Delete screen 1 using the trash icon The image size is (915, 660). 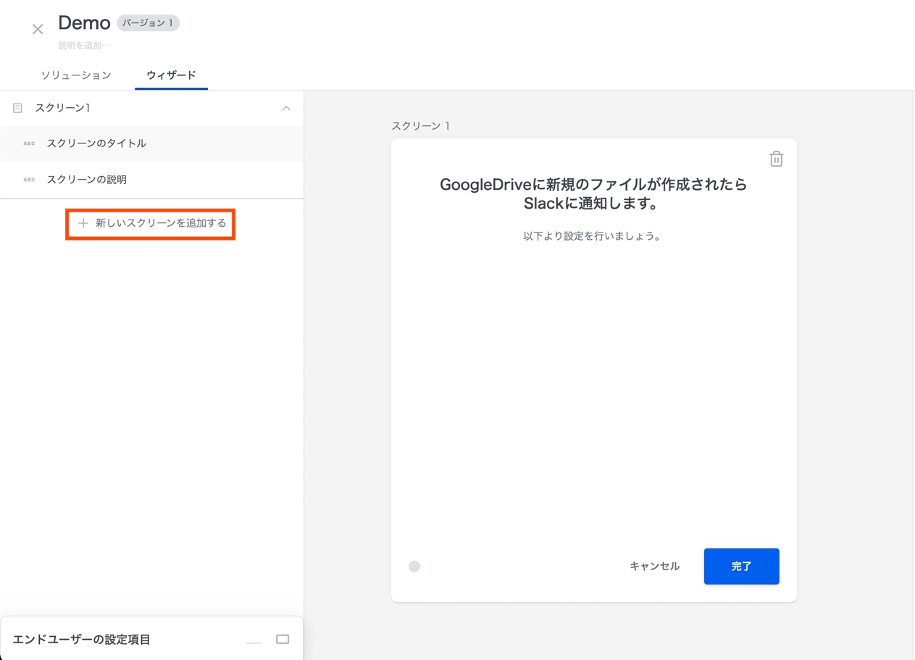[x=776, y=159]
